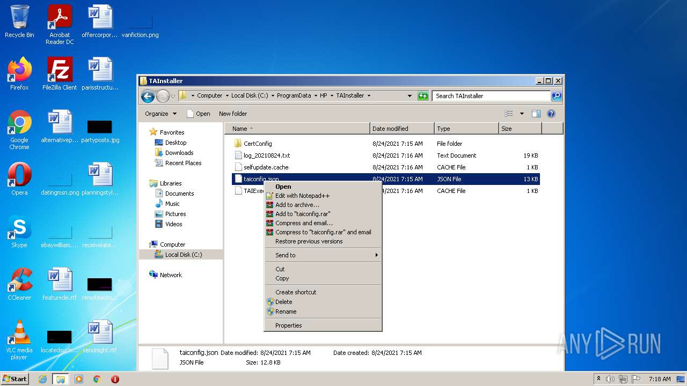Click the Search TAInstaller field
This screenshot has width=687, height=386.
[491, 96]
